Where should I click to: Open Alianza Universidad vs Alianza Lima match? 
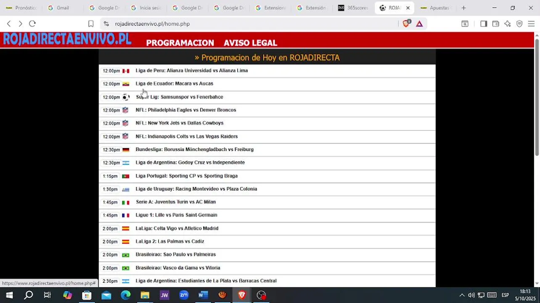[x=192, y=71]
